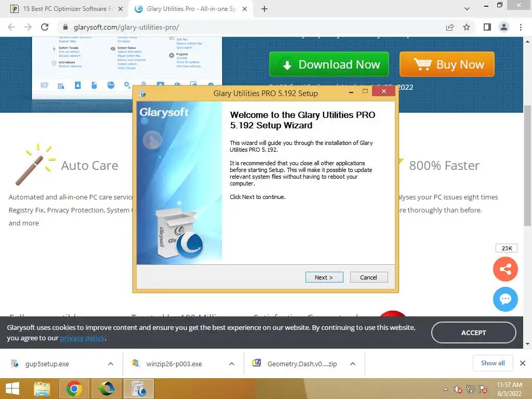The height and width of the screenshot is (399, 532).
Task: Reload the Glarysoft page
Action: 45,27
